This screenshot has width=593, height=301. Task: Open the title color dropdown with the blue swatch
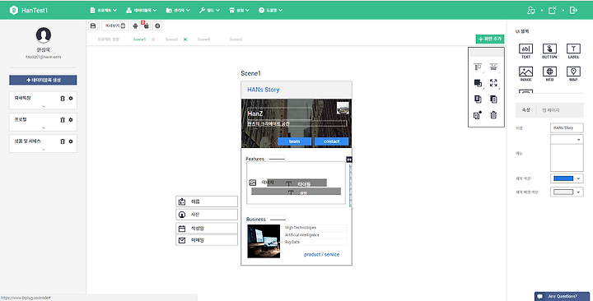tap(567, 178)
